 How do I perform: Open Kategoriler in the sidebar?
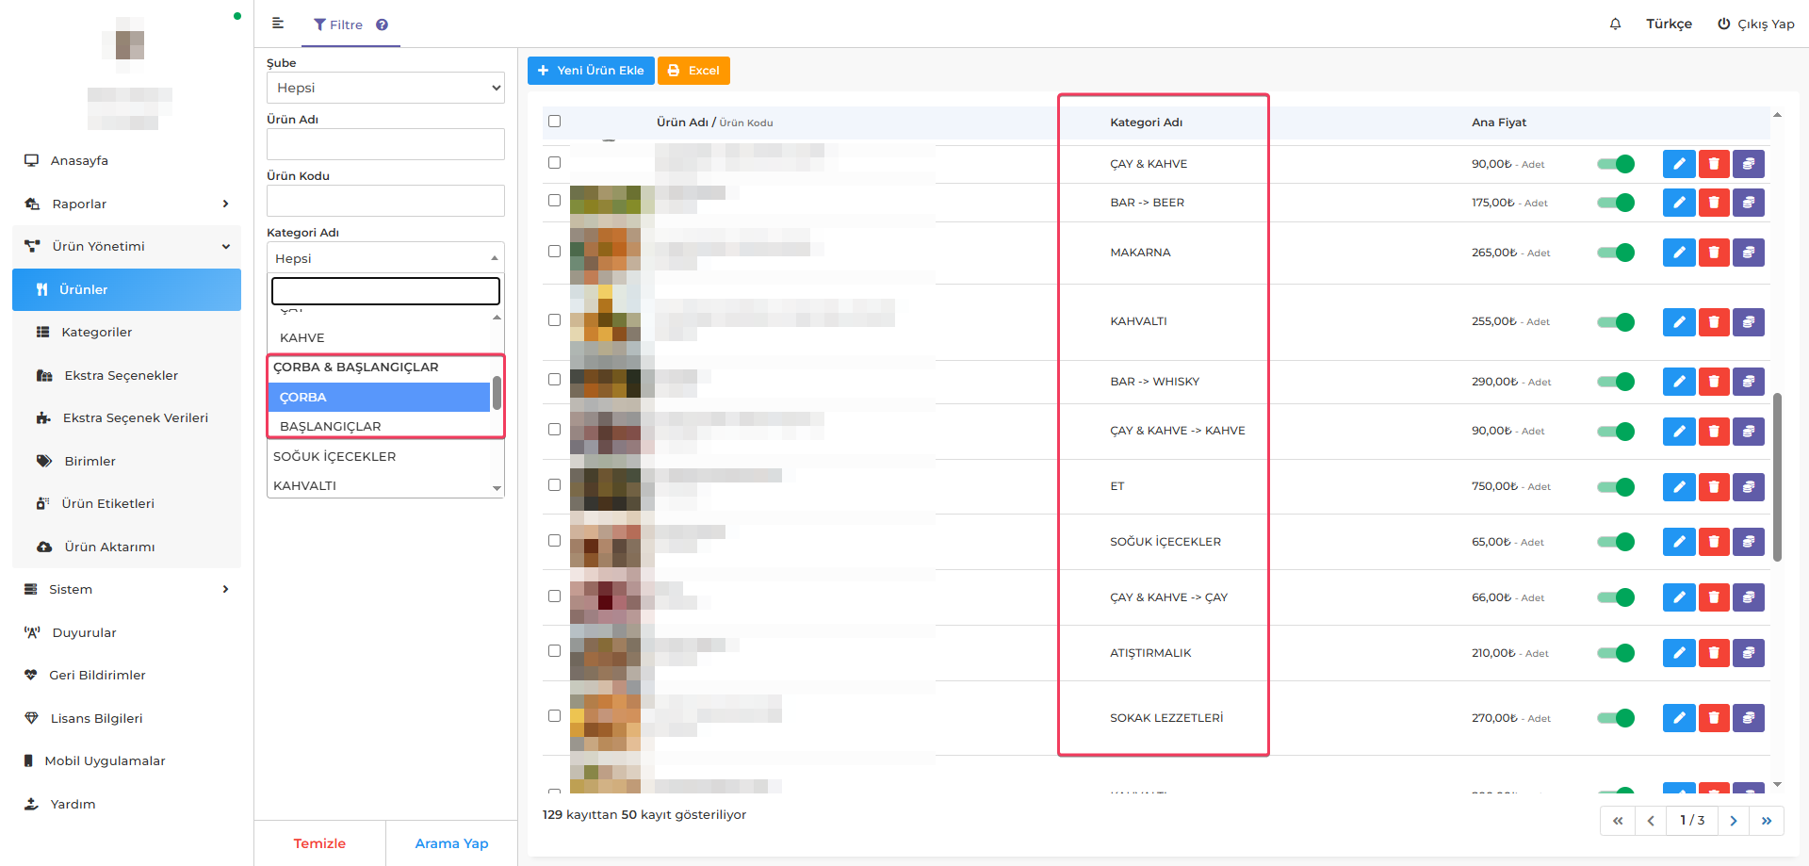(x=96, y=332)
